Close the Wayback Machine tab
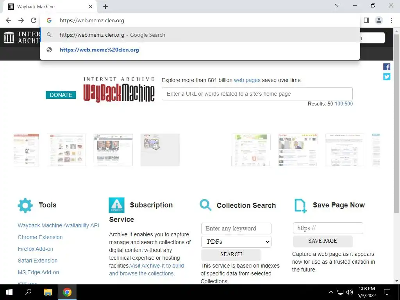Image resolution: width=400 pixels, height=300 pixels. (91, 7)
